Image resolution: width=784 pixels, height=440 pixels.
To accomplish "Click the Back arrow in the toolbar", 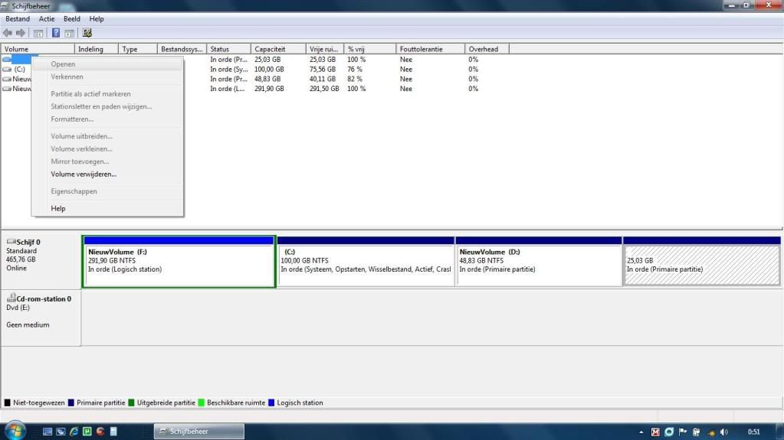I will click(8, 33).
